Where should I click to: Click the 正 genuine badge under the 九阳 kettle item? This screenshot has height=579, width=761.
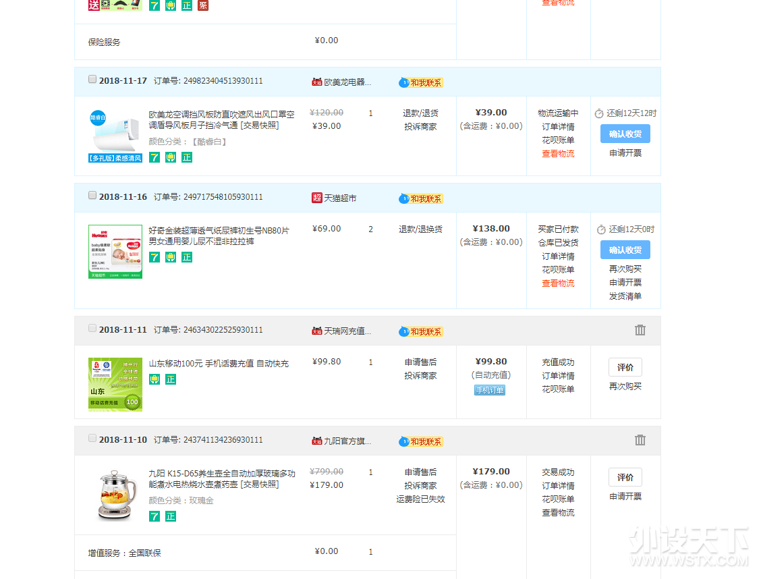(171, 516)
